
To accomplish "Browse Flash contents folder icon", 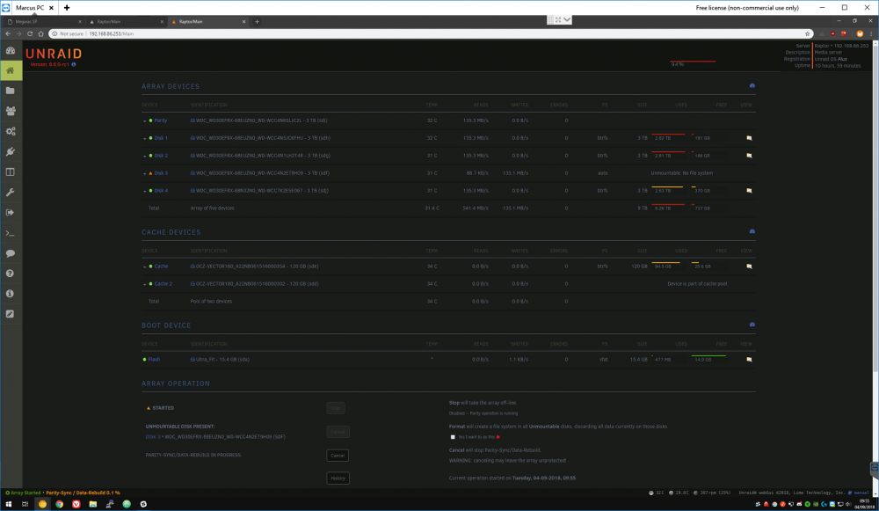I will tap(749, 360).
